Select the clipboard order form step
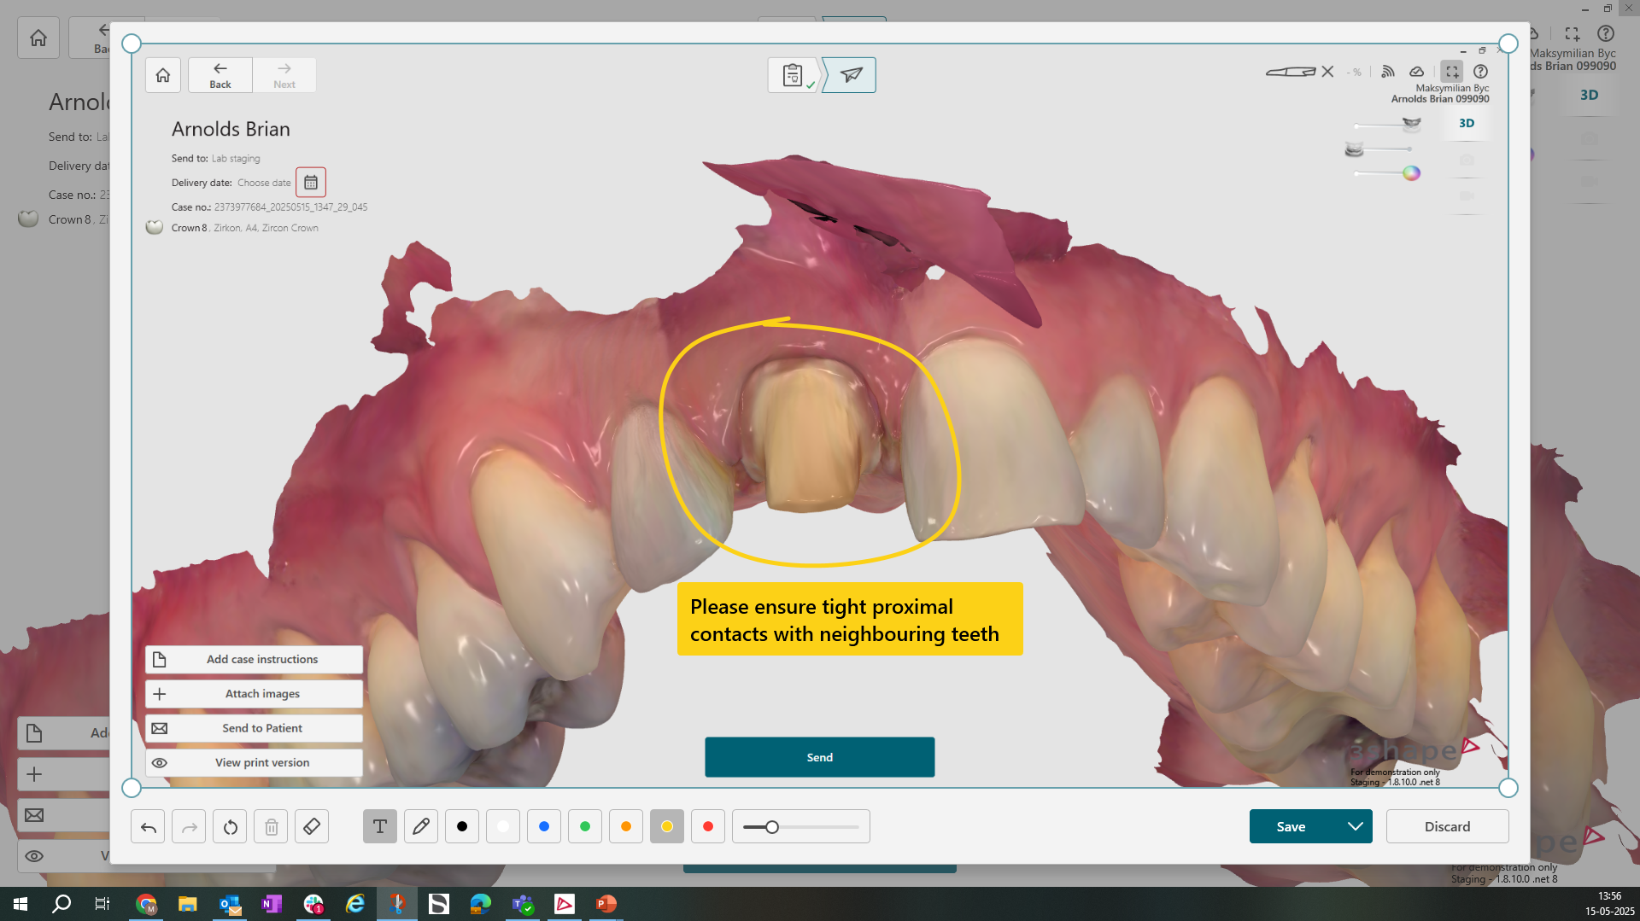This screenshot has width=1640, height=921. [794, 75]
